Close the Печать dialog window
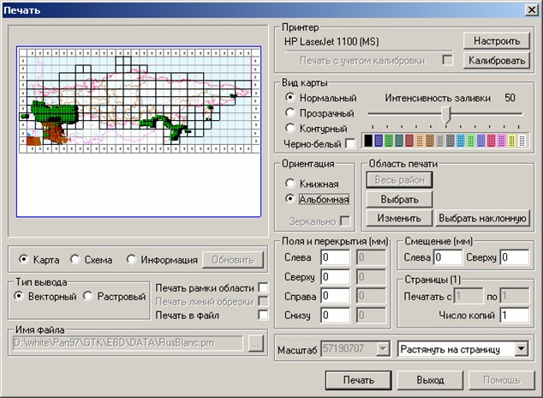Image resolution: width=543 pixels, height=398 pixels. pos(531,9)
